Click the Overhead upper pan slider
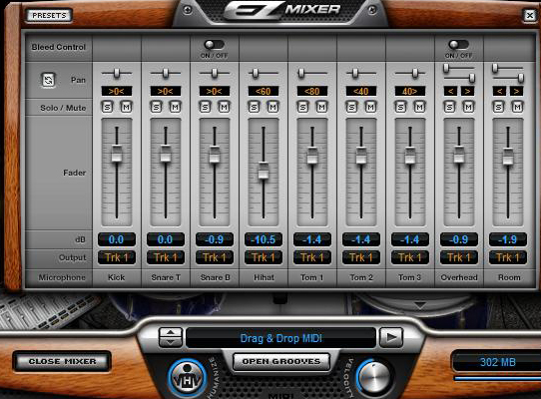Image resolution: width=541 pixels, height=399 pixels. tap(459, 68)
